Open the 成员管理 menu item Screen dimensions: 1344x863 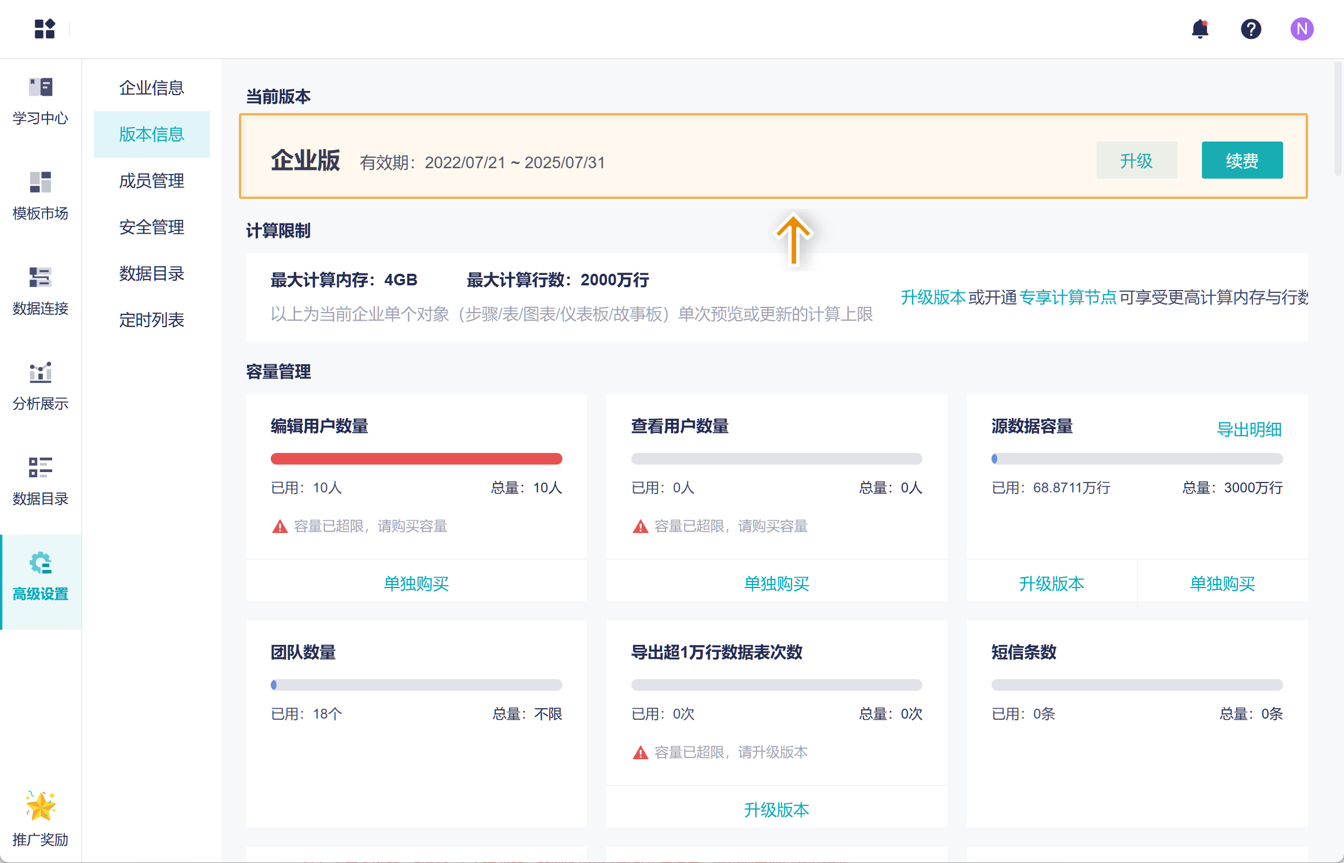tap(151, 180)
